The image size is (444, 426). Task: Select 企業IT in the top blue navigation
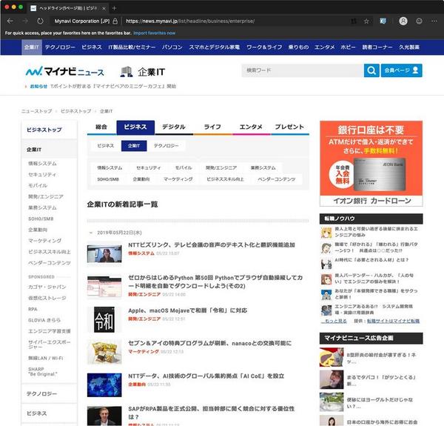click(31, 47)
